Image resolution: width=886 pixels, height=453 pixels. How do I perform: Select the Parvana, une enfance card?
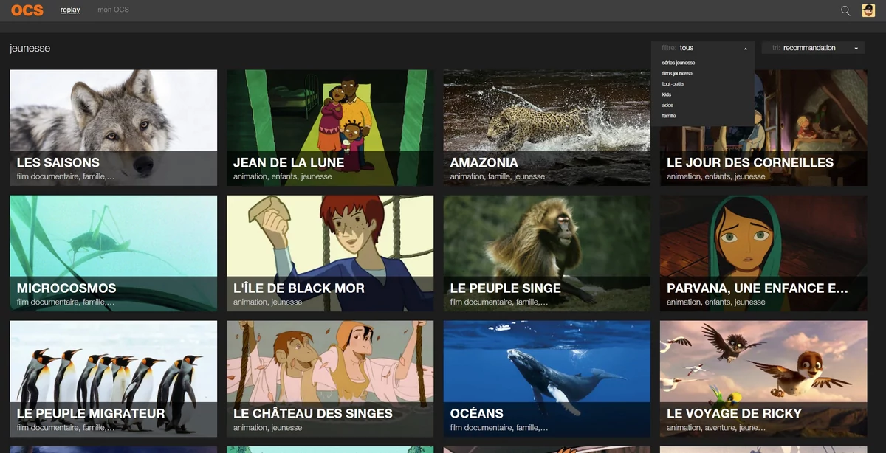coord(763,253)
